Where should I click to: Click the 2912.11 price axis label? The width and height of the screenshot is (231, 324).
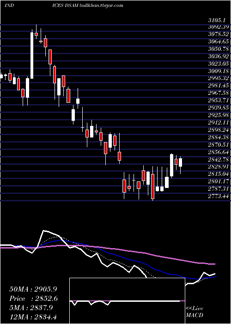coord(219,123)
